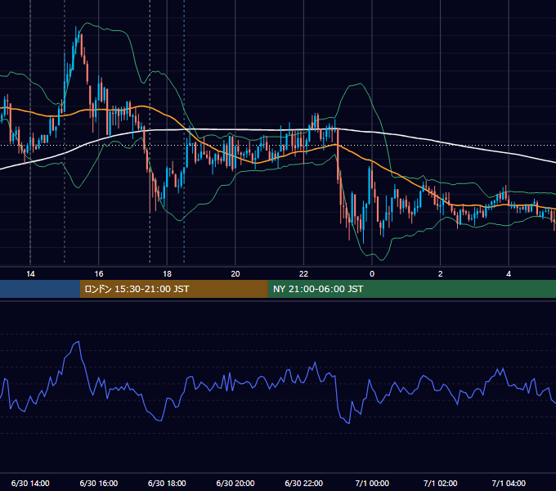Click the upper Bollinger band peak near 23:40

(360, 83)
